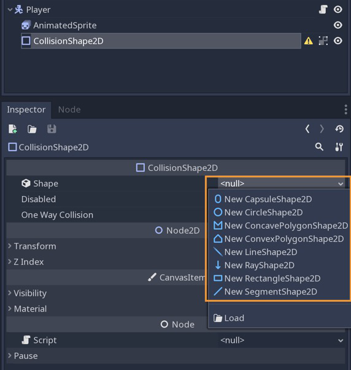351x370 pixels.
Task: Choose New ConcavePolygonShape2D from the list
Action: pos(280,226)
